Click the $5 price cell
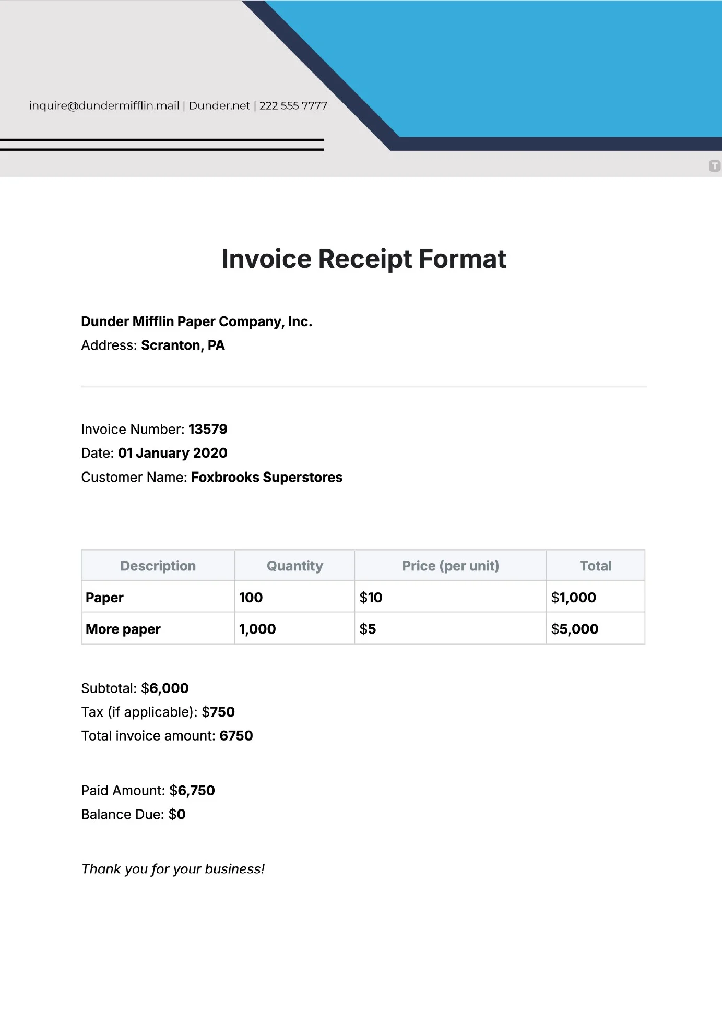722x1013 pixels. pyautogui.click(x=451, y=629)
